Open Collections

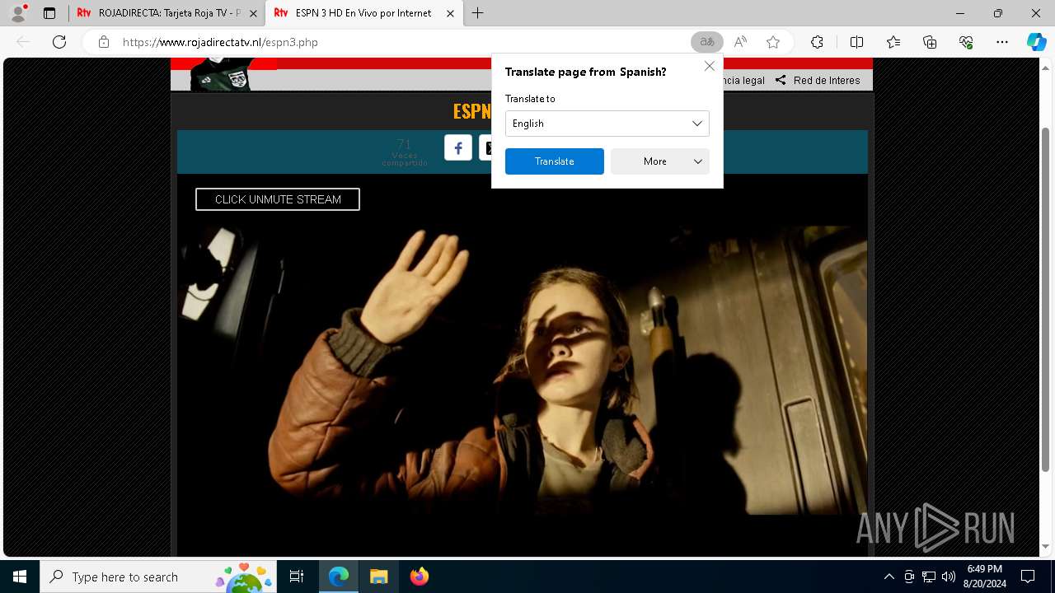(930, 42)
